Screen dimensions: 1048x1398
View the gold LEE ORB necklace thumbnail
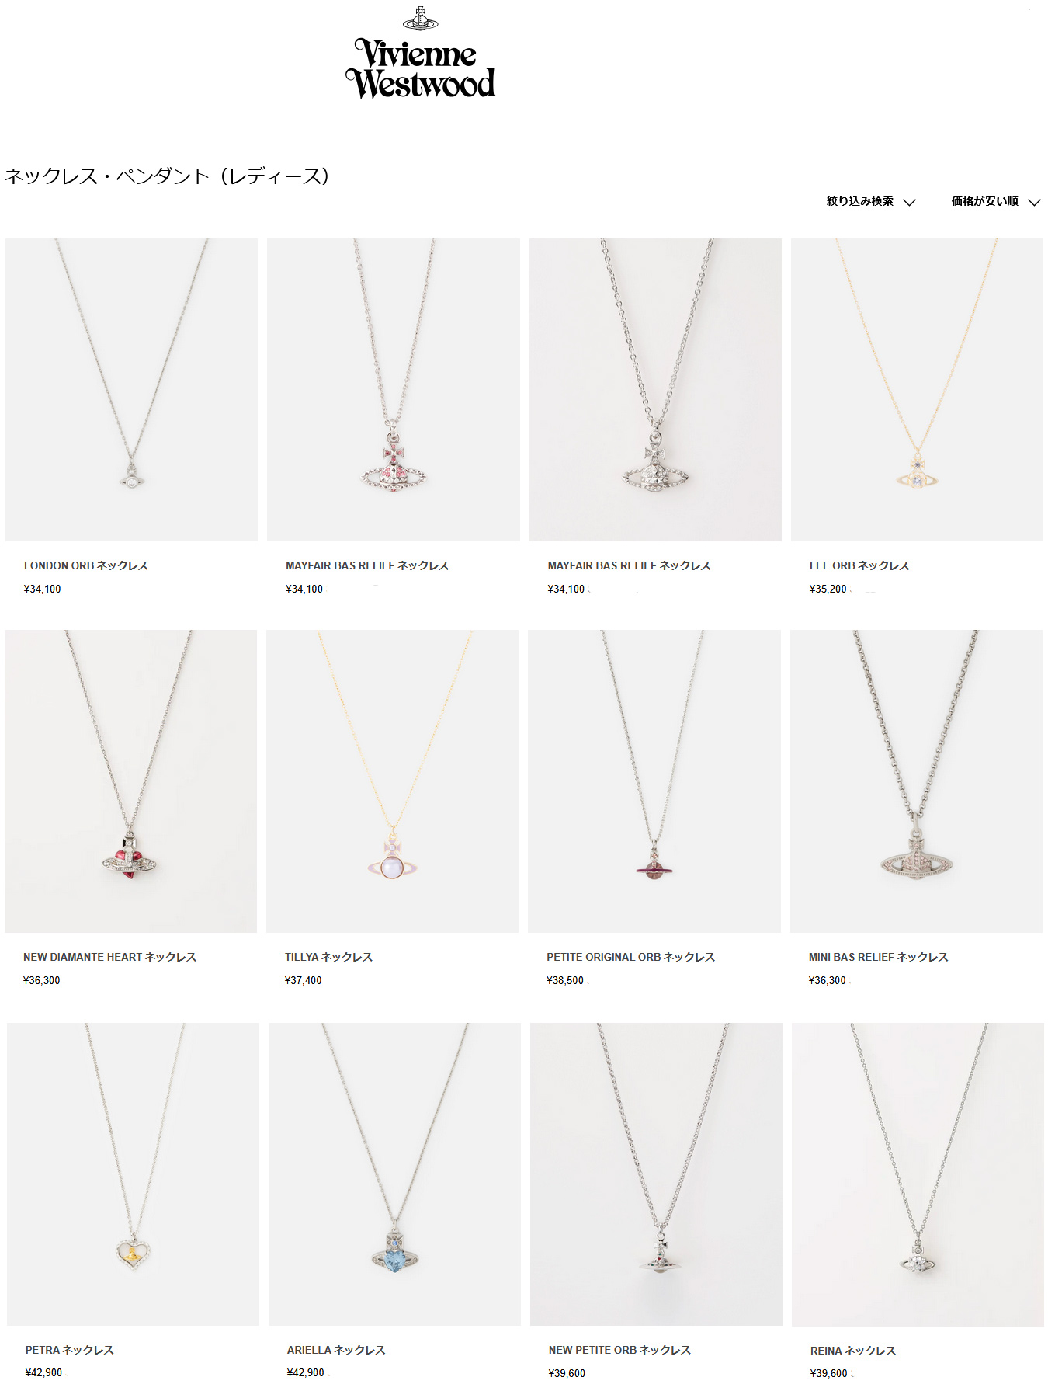tap(917, 390)
